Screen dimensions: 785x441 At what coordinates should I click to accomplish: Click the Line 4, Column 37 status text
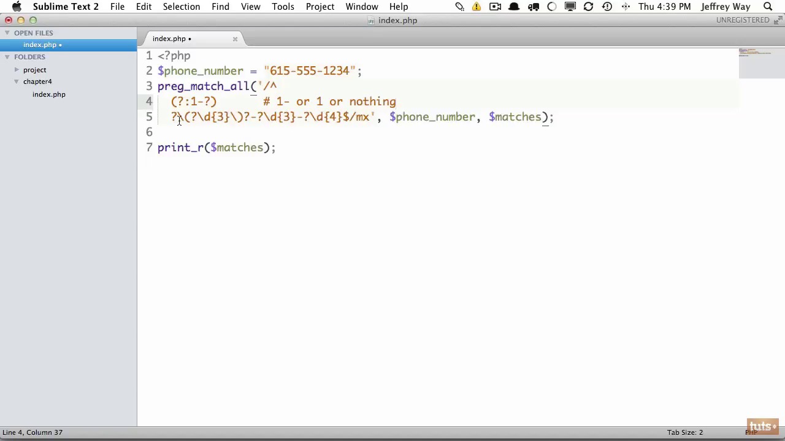click(33, 432)
